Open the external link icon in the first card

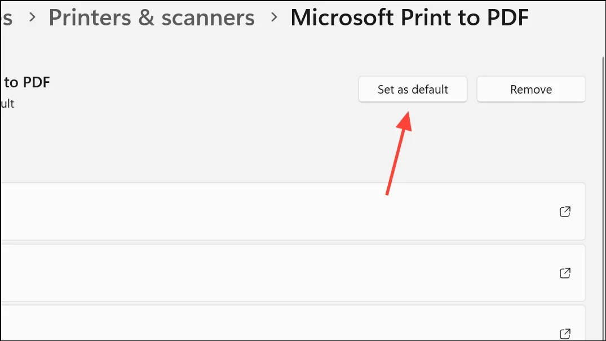pos(565,211)
